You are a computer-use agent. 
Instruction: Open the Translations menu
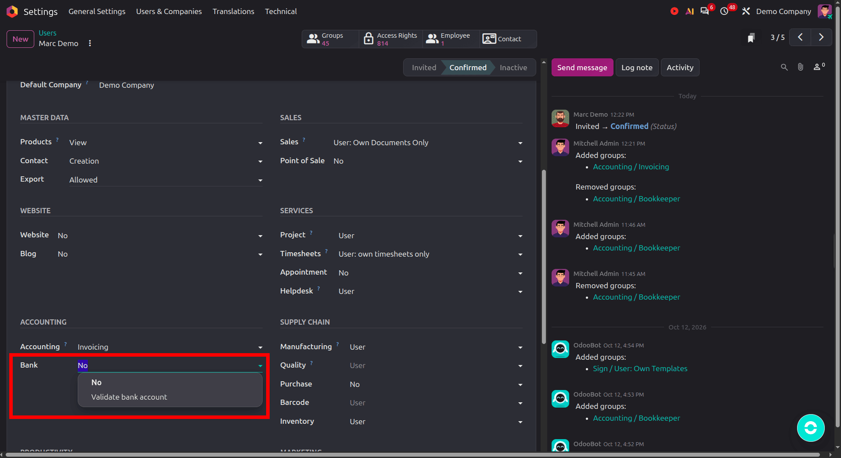[234, 11]
